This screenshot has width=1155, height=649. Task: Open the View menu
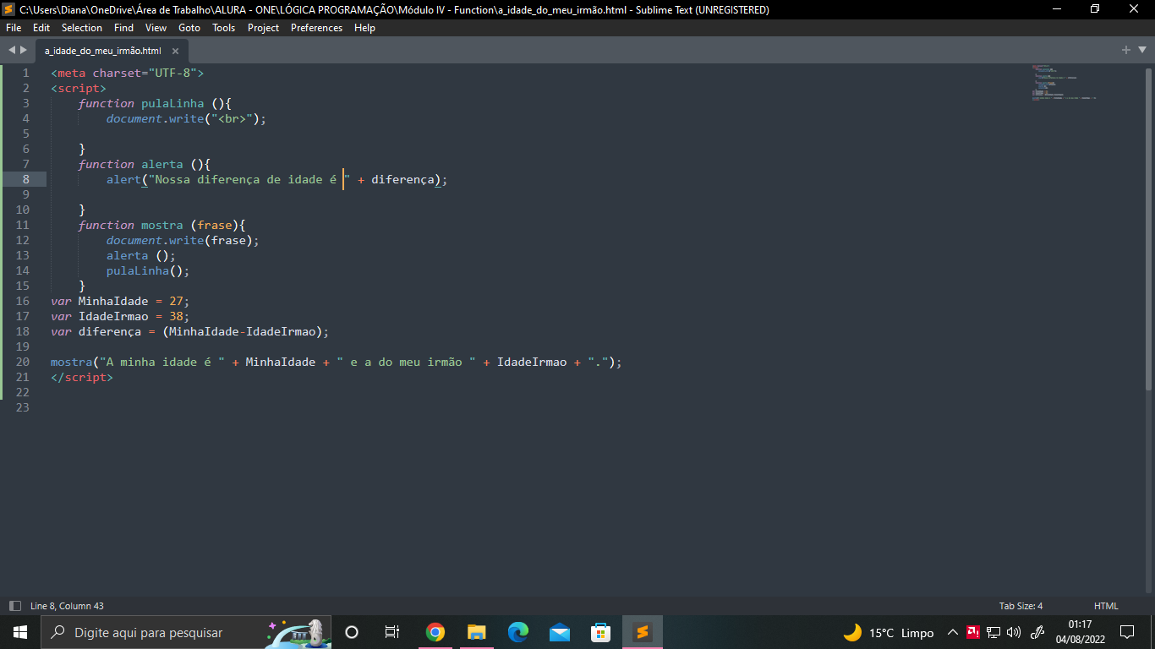click(156, 28)
